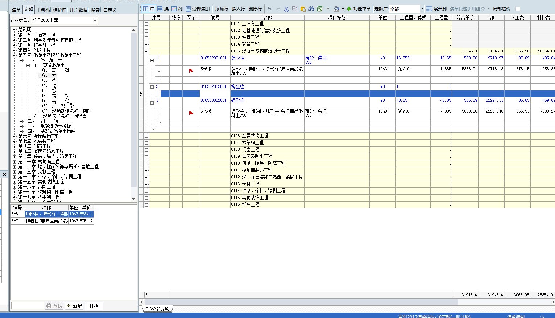
Task: Collapse tree node 1. 现浇混凝土
Action: click(x=28, y=65)
